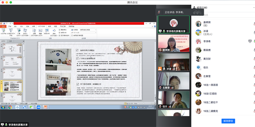Toggle the 显示媒体控件 checkbox
255x127 pixels.
(60, 36)
